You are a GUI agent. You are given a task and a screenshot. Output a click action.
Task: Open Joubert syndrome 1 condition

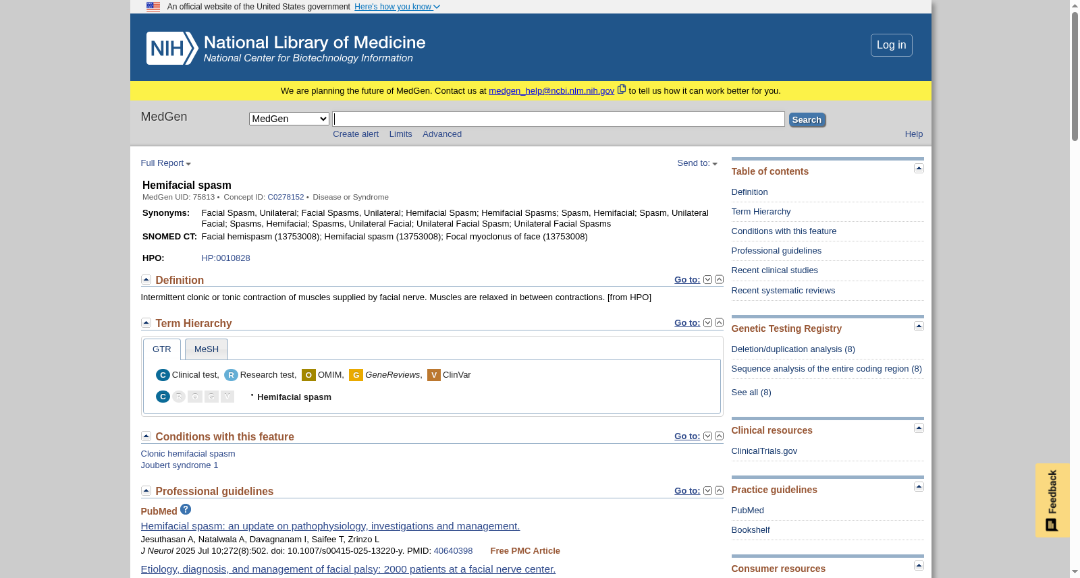click(180, 465)
